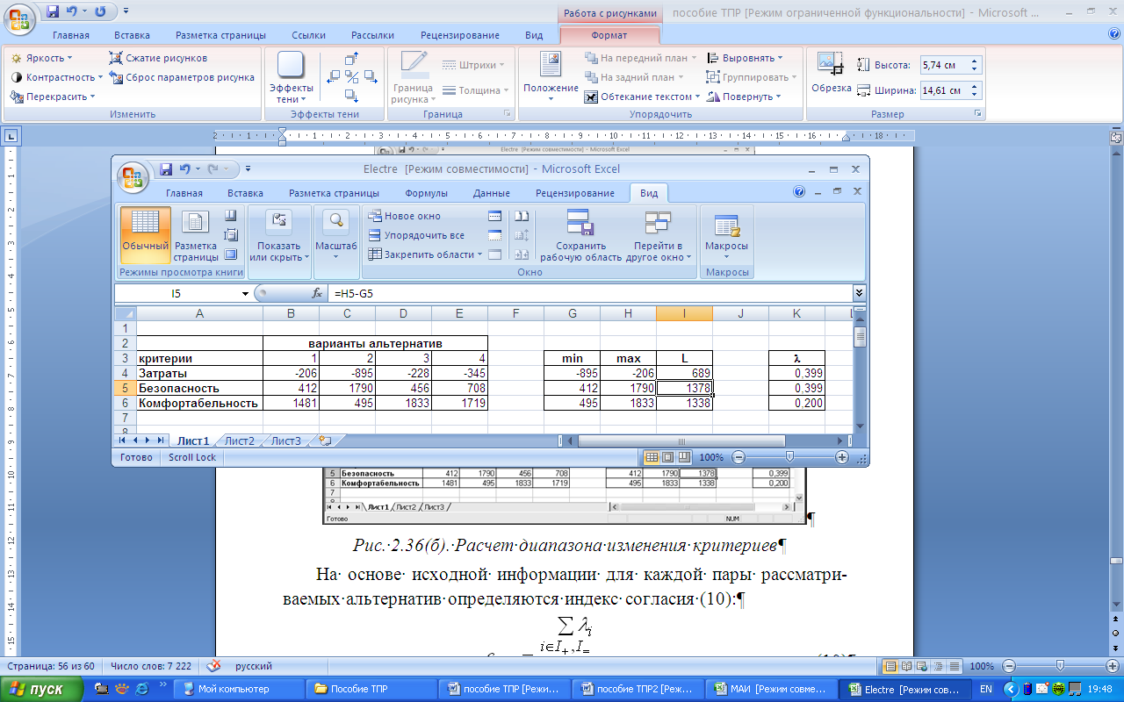Nudge shadow up arrow icon
Image resolution: width=1124 pixels, height=702 pixels.
coord(352,59)
